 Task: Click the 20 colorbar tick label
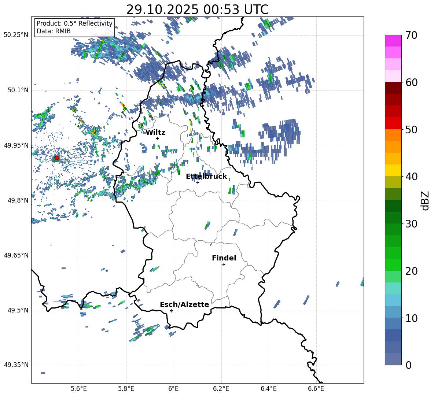pos(411,271)
